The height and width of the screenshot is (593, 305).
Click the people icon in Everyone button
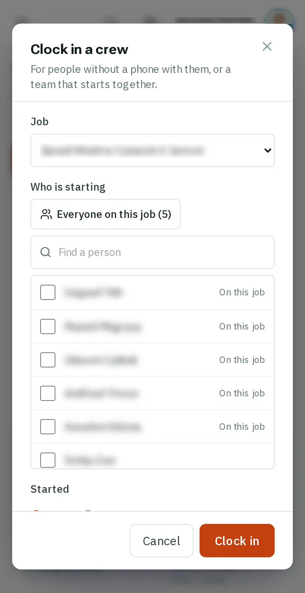click(46, 214)
